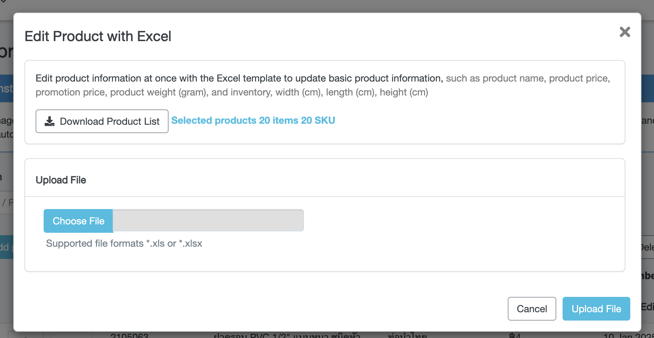Close the Edit Product with Excel dialog
This screenshot has width=654, height=338.
[625, 32]
